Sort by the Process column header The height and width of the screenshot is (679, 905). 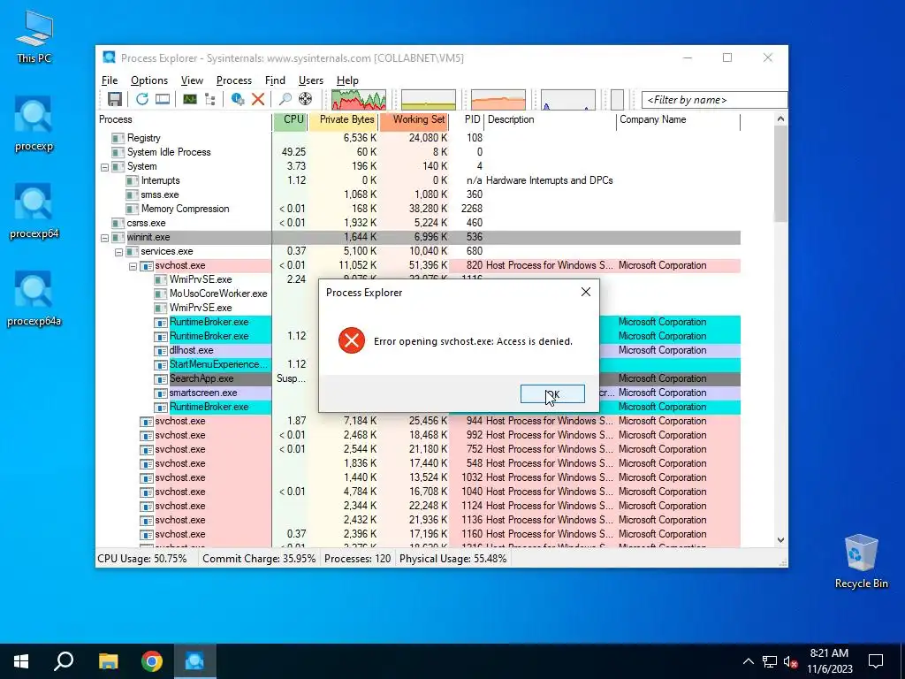184,119
